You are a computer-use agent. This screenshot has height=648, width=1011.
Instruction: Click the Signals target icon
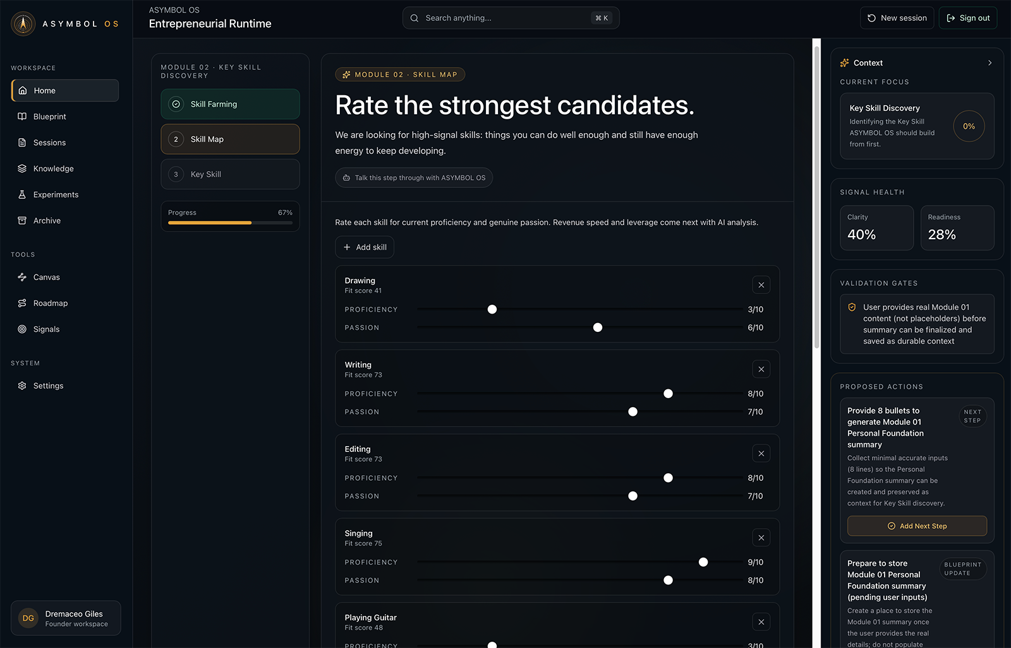pyautogui.click(x=22, y=329)
